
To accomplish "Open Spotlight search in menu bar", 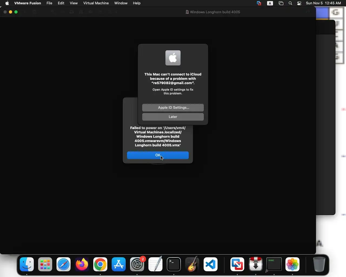I will click(x=290, y=3).
